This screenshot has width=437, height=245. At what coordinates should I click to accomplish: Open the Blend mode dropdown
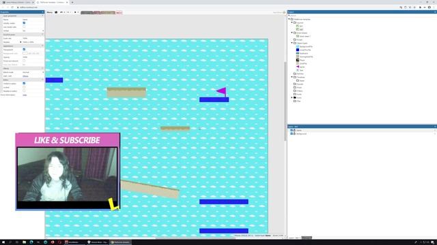coord(33,72)
